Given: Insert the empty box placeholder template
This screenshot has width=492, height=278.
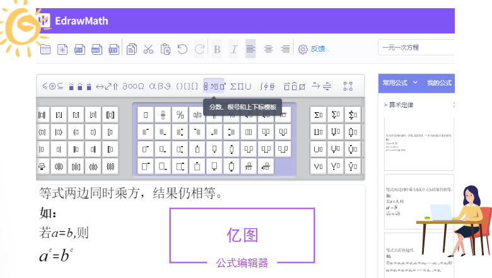Looking at the screenshot, I should tap(146, 115).
